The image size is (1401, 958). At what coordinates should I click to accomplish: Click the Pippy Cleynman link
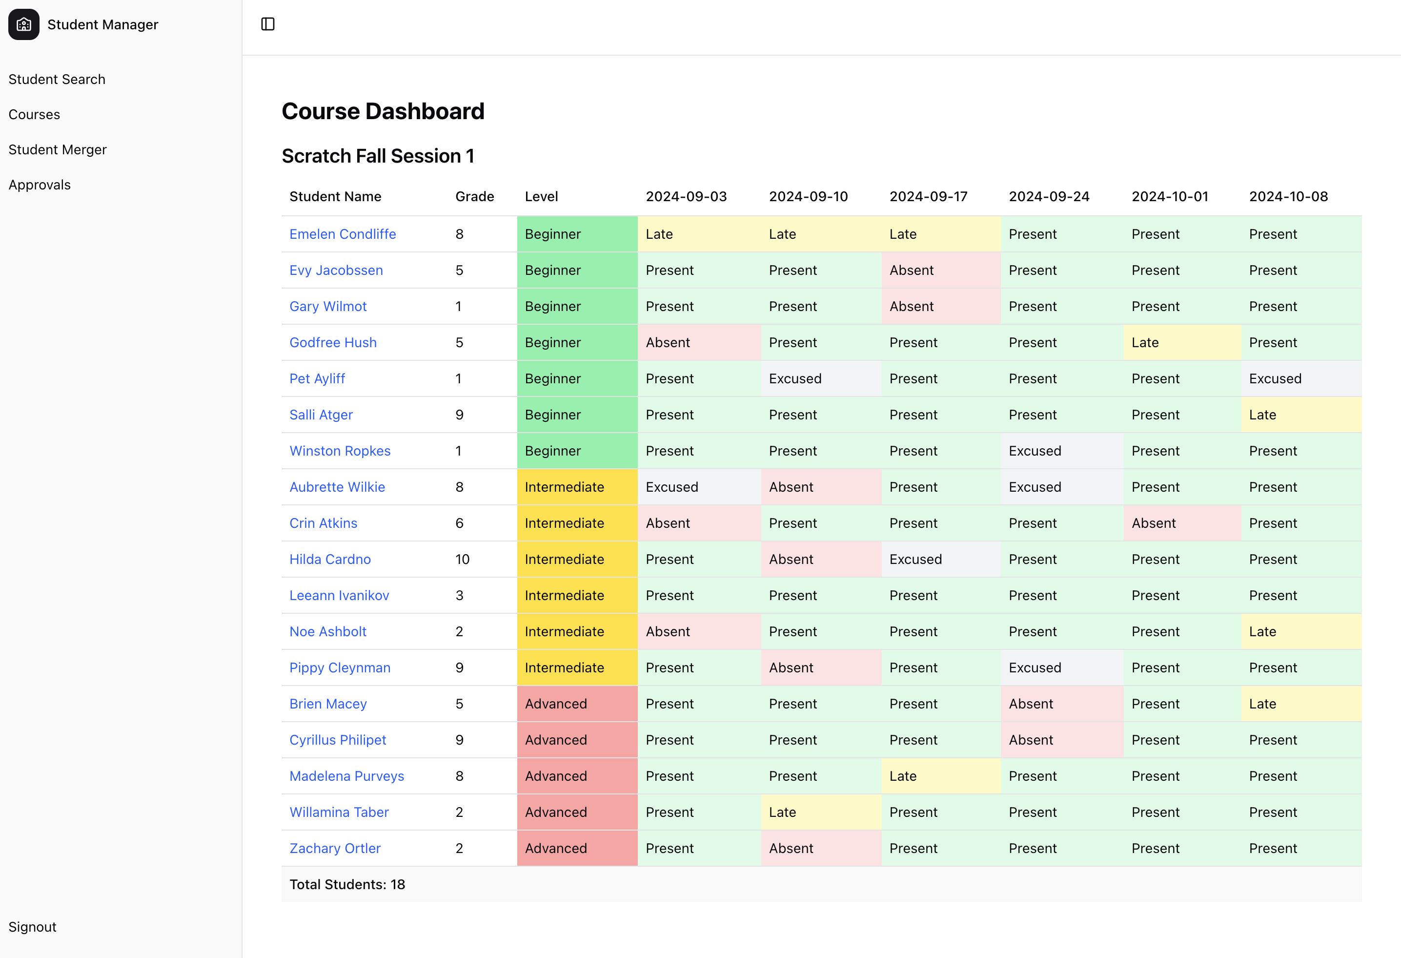tap(340, 667)
